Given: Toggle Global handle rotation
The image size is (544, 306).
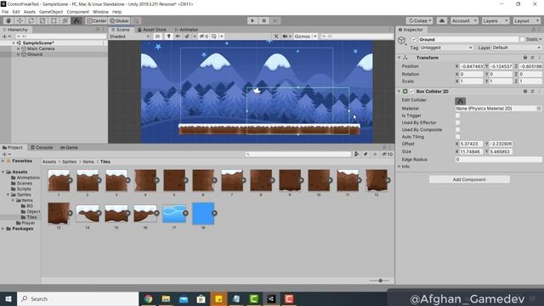Looking at the screenshot, I should (119, 20).
